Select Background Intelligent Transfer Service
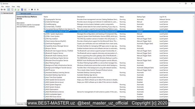Image resolution: width=195 pixels, height=109 pixels. point(58,68)
